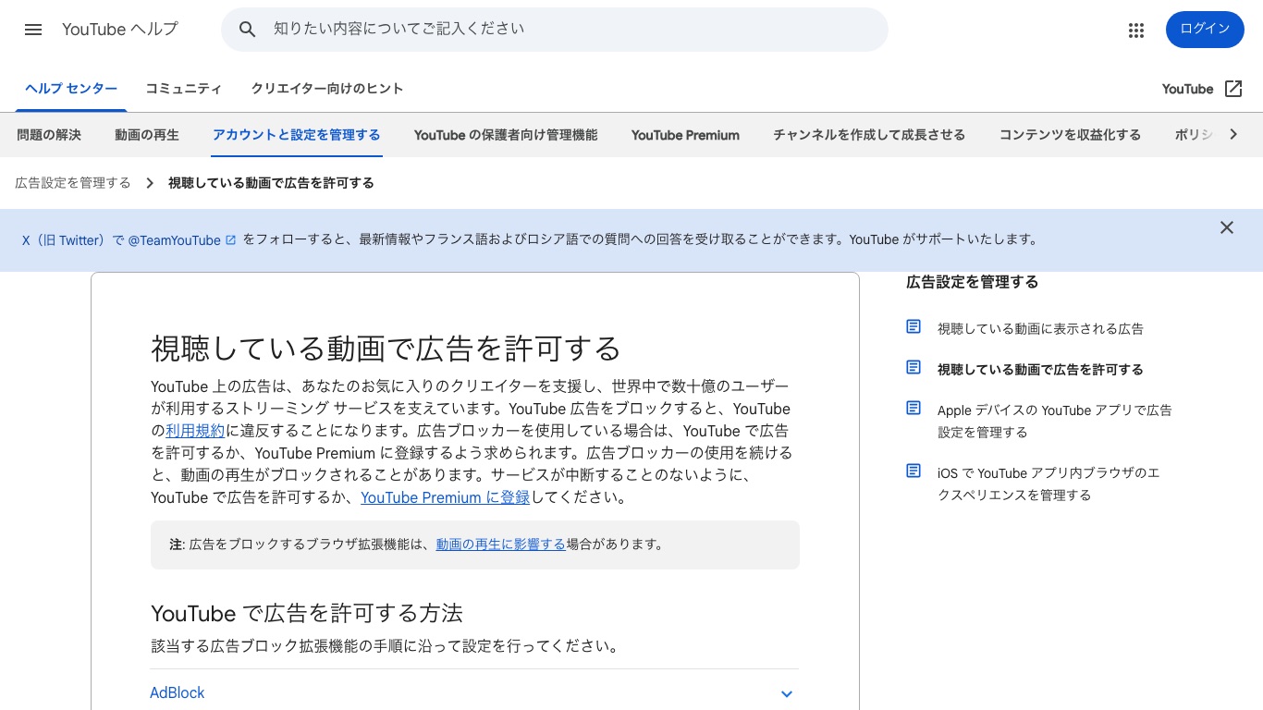
Task: Go to 広告設定を管理する breadcrumb
Action: [x=73, y=183]
